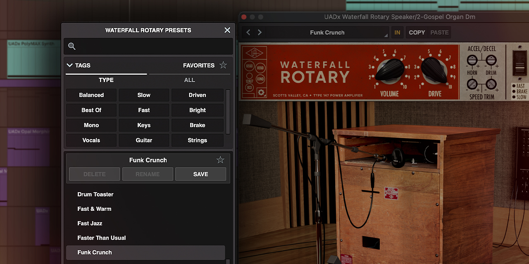Click the VOLUME knob
Image resolution: width=529 pixels, height=264 pixels.
[390, 70]
